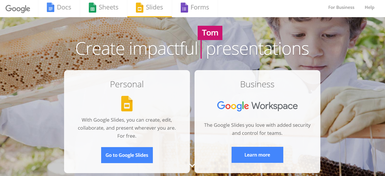Image resolution: width=385 pixels, height=176 pixels.
Task: Click the Personal card heading
Action: [x=127, y=84]
